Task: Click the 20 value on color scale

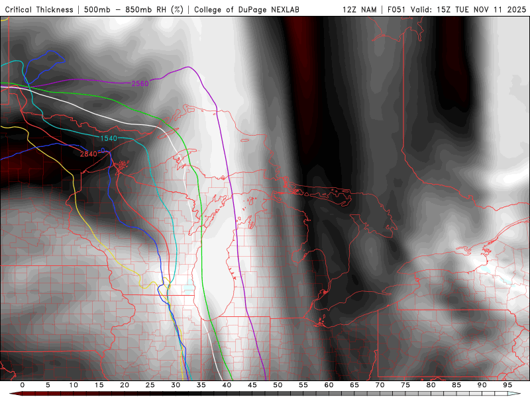Action: (125, 385)
